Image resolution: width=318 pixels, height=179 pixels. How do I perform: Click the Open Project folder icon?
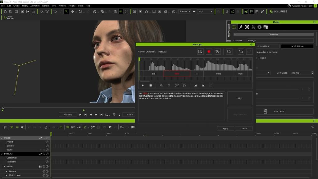coord(11,11)
